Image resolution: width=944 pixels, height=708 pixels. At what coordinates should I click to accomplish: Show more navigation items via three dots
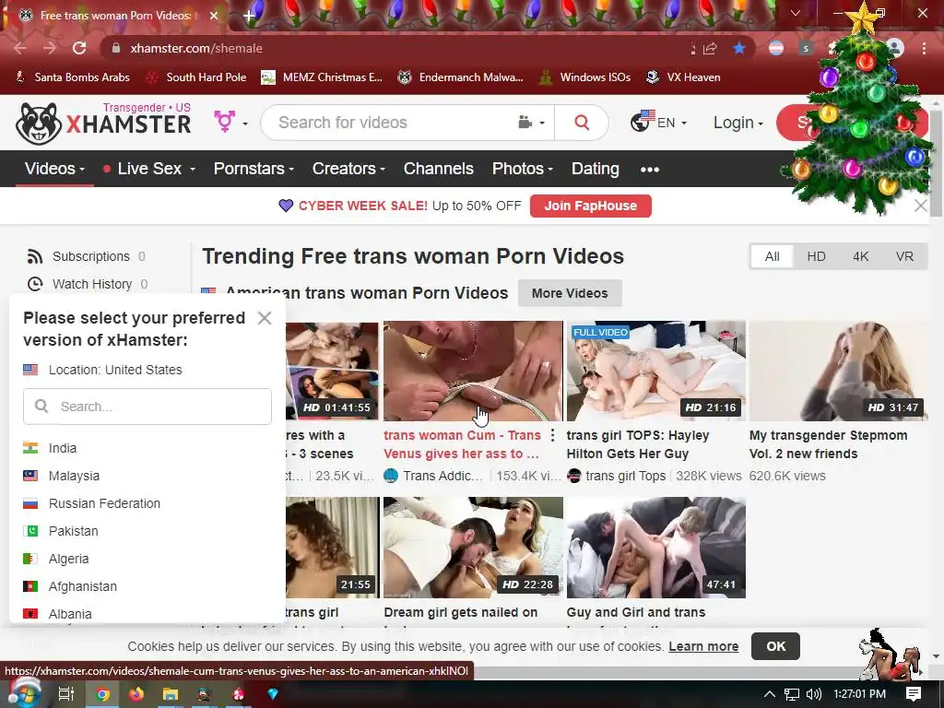(650, 170)
